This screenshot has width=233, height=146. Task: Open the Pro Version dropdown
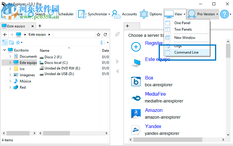pos(206,14)
